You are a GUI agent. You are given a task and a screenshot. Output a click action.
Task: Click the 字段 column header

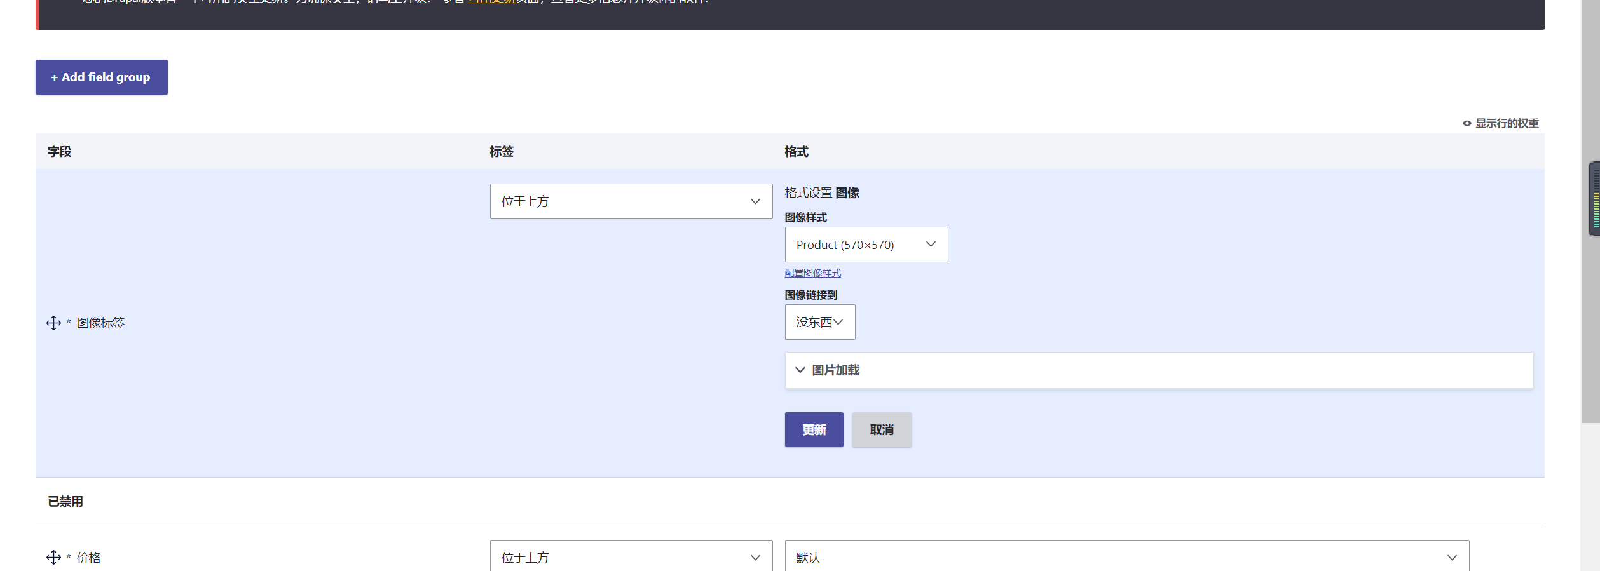tap(60, 152)
